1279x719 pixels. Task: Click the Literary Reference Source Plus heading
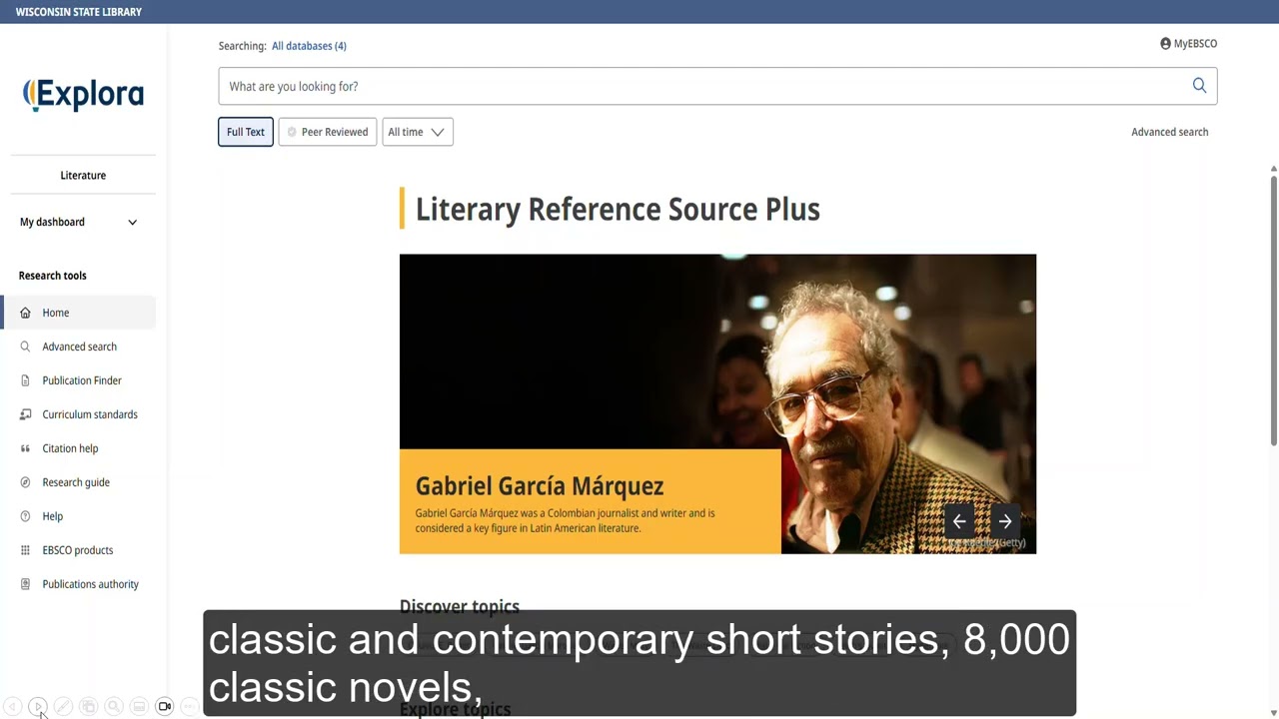(618, 209)
